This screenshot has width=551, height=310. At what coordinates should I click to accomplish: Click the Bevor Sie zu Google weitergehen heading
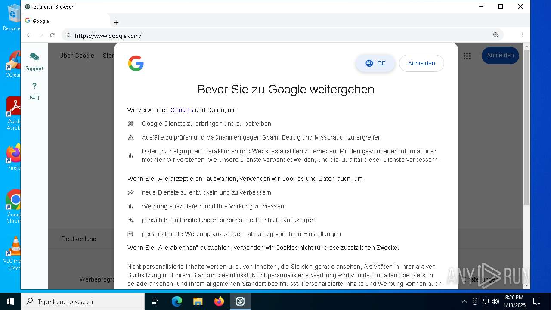pos(285,89)
